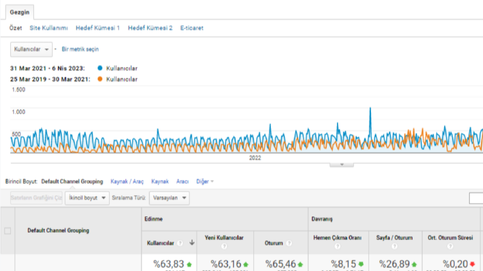The height and width of the screenshot is (271, 483).
Task: Select Kaynak / Araç dimension
Action: pos(127,182)
